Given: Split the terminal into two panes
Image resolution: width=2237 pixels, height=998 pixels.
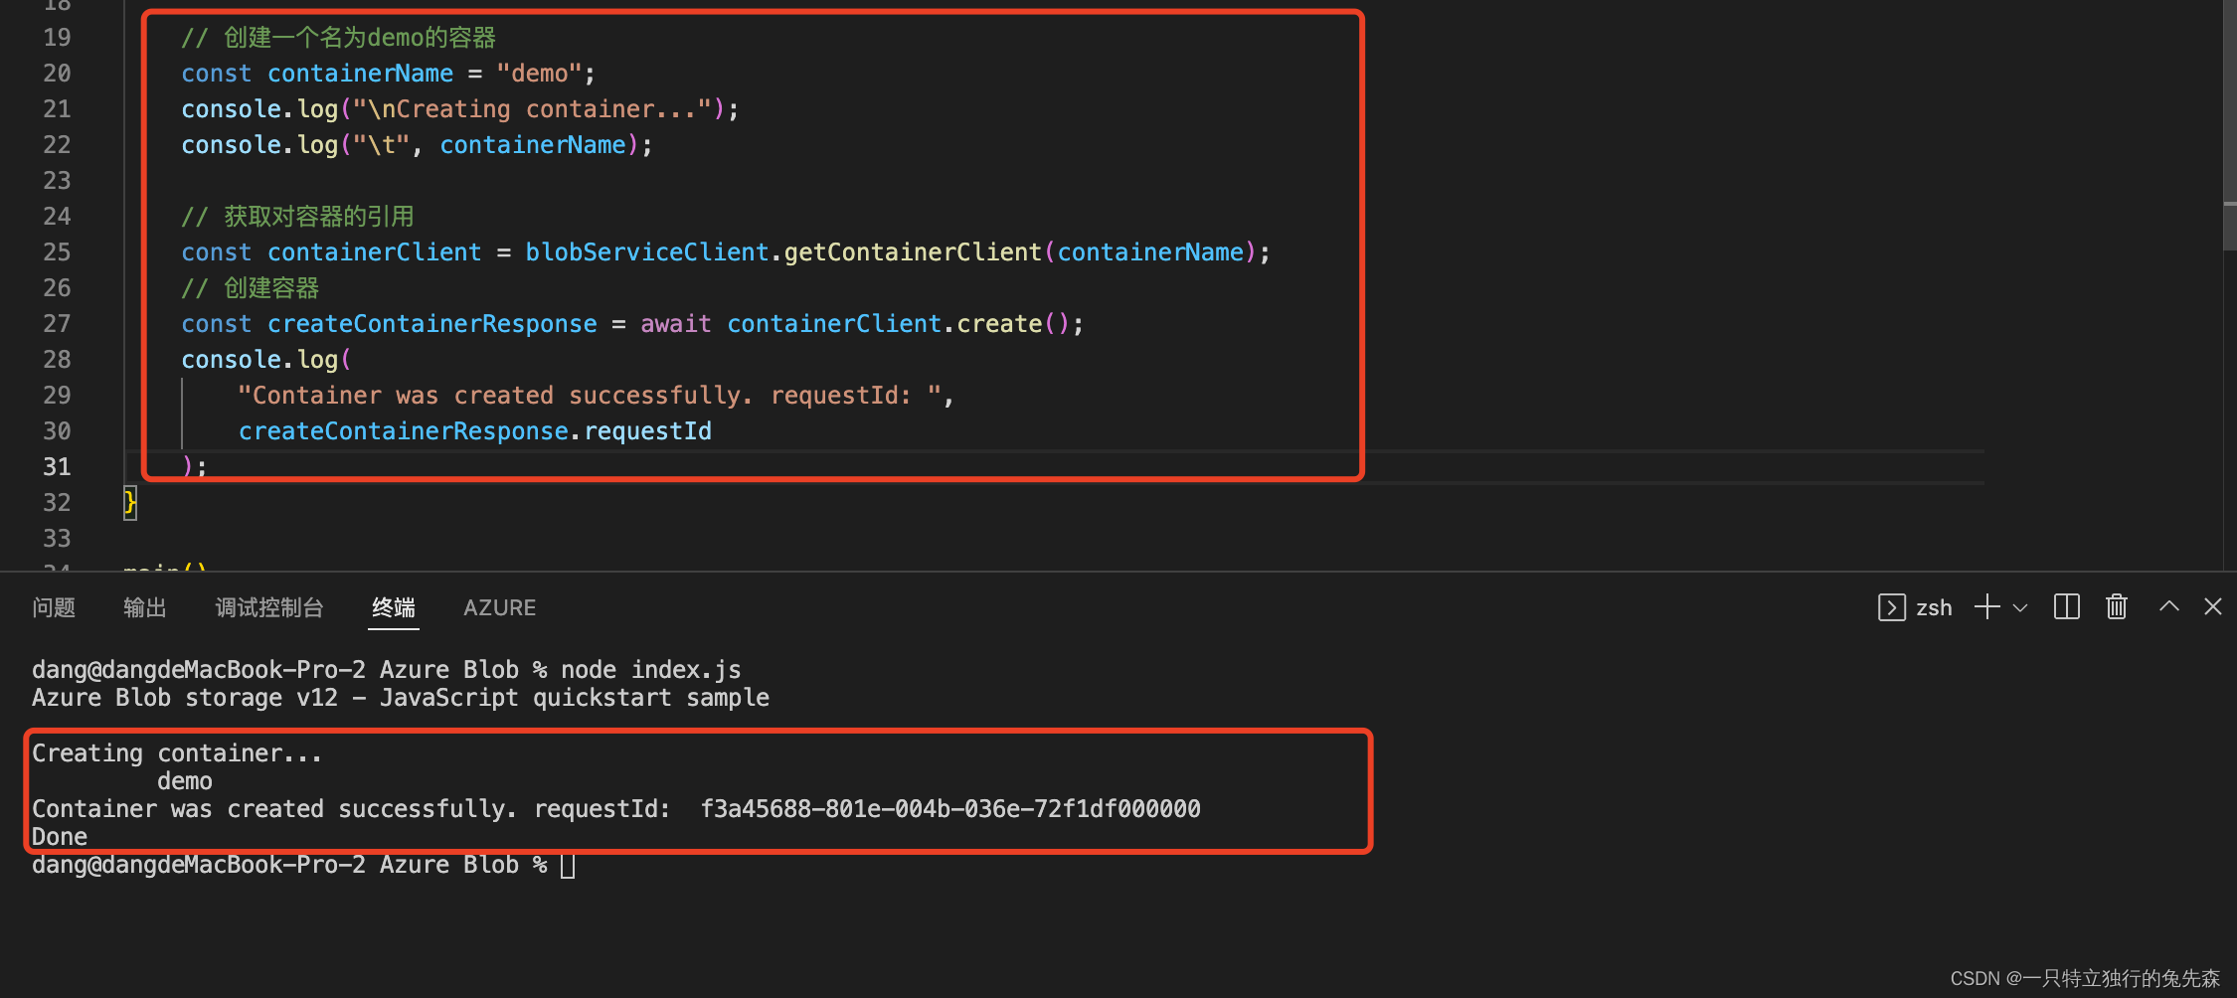Looking at the screenshot, I should point(2066,606).
